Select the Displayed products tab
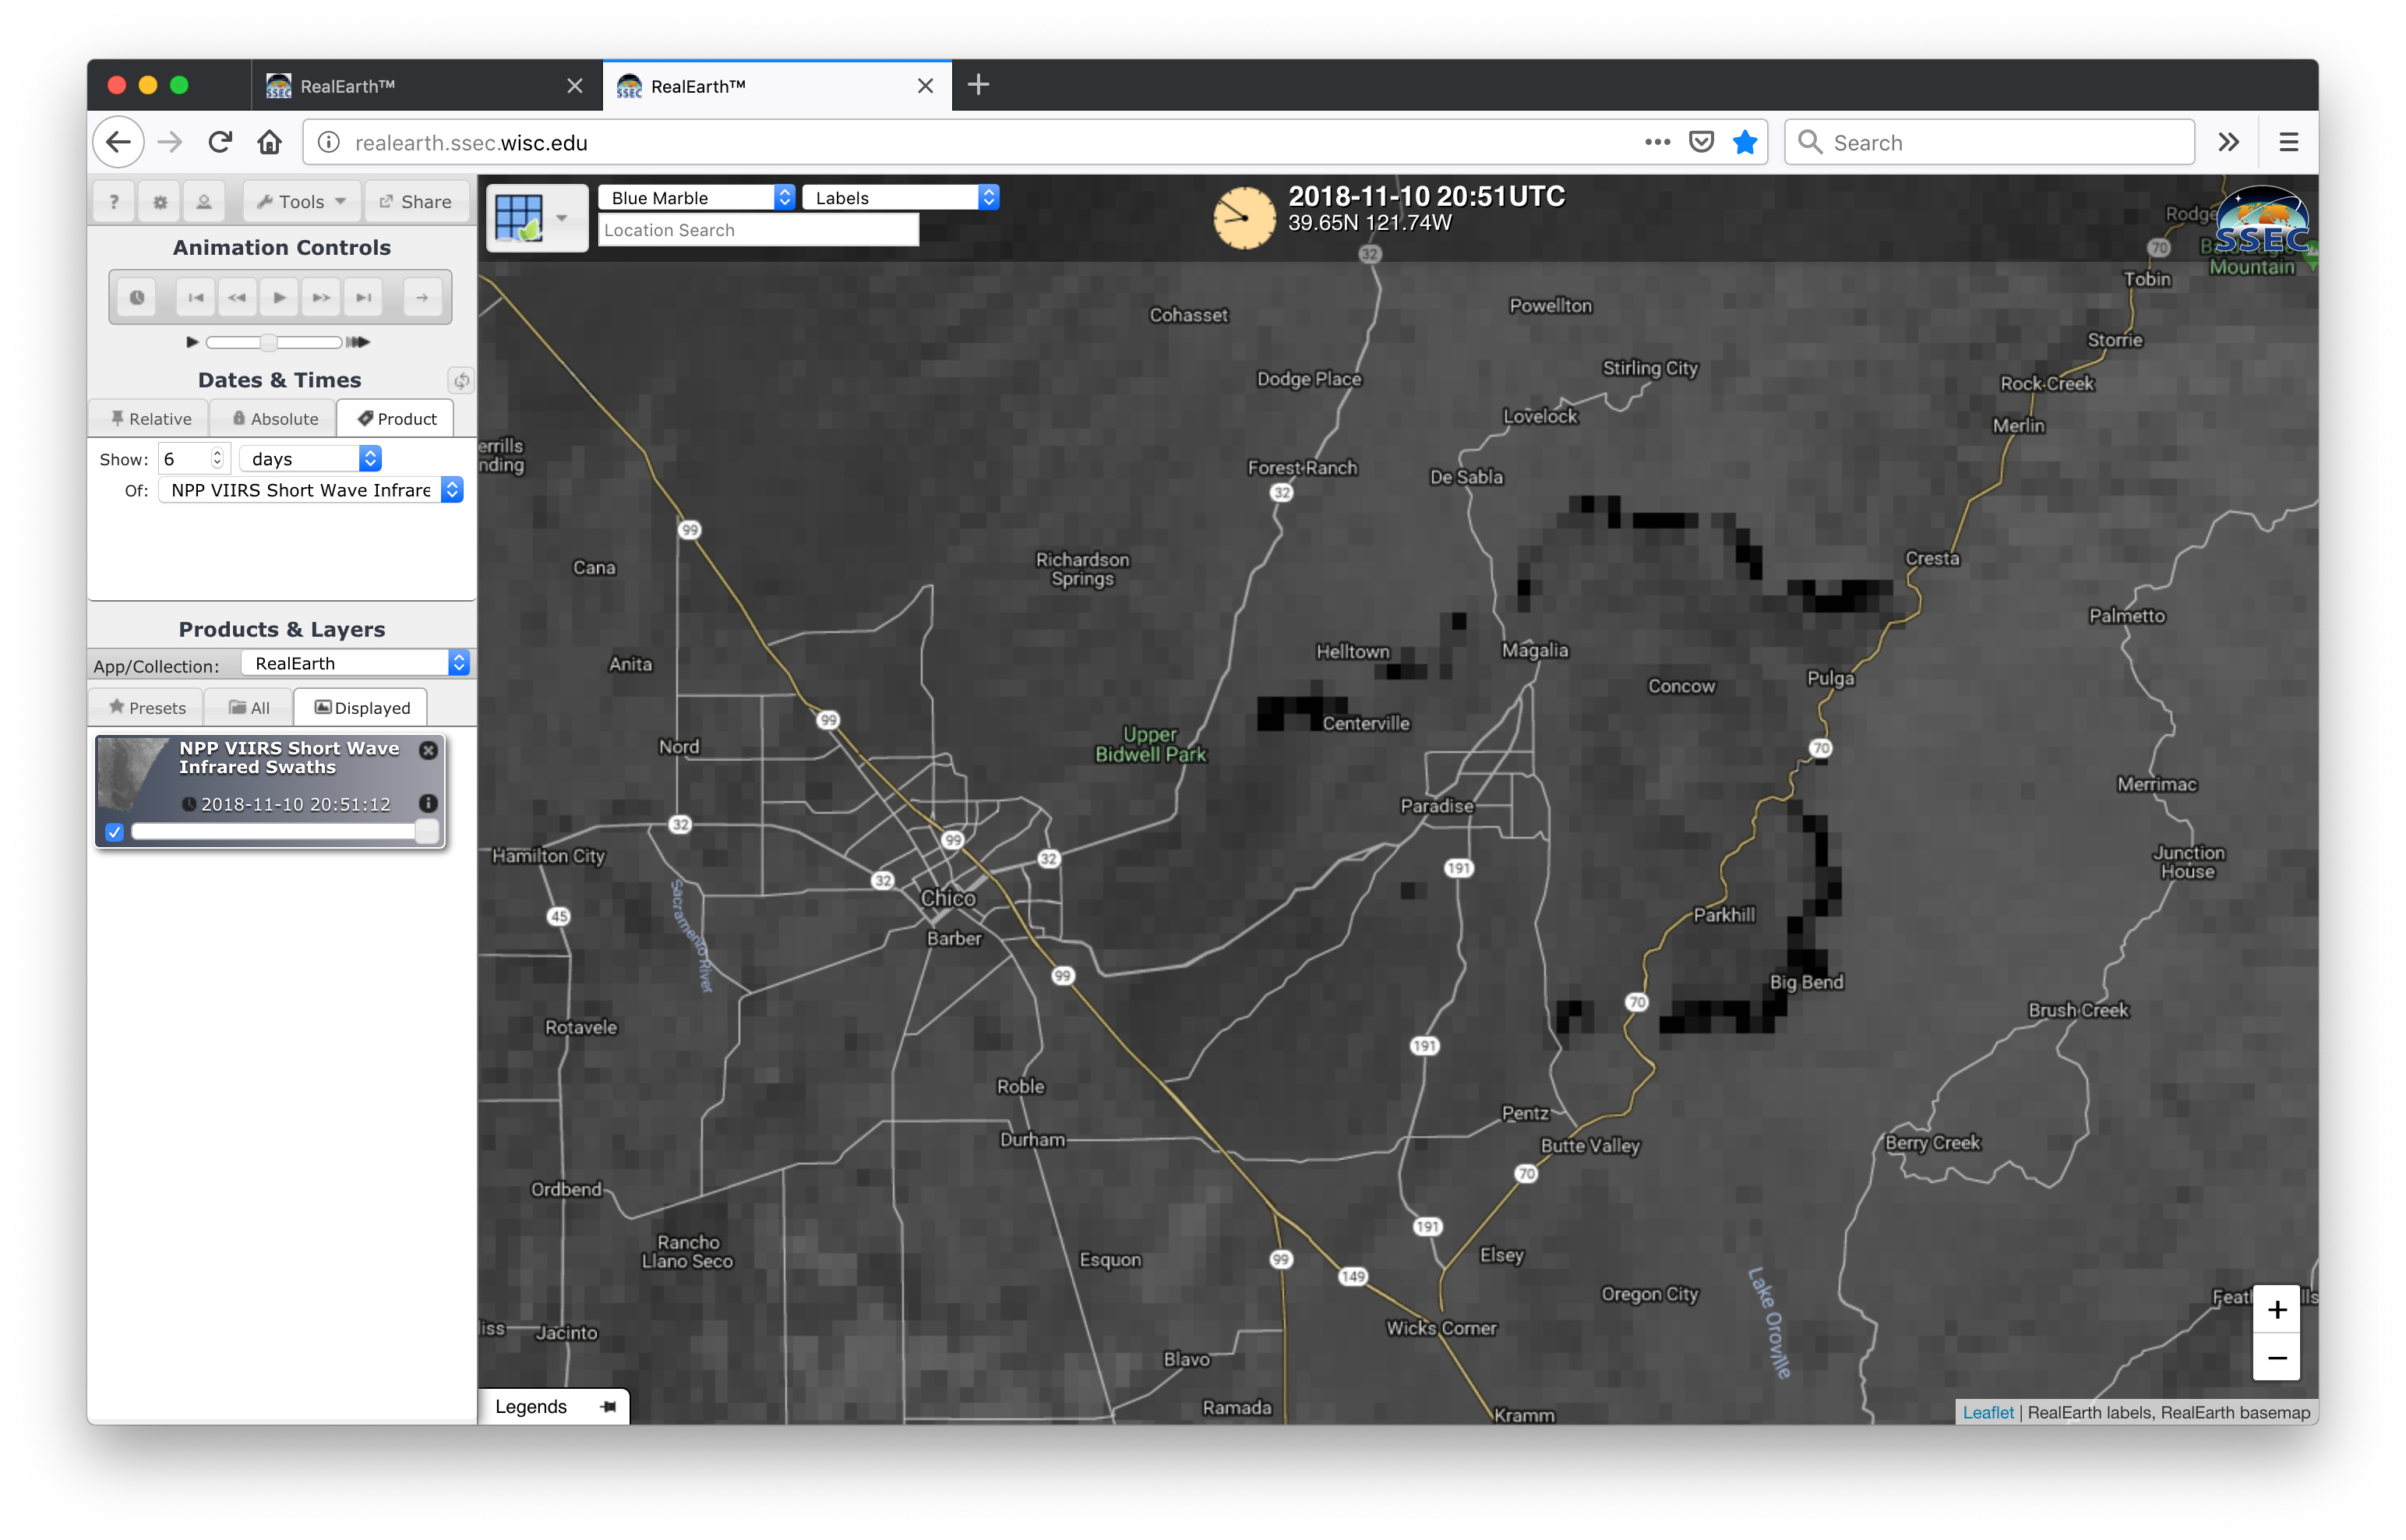The image size is (2406, 1540). tap(361, 708)
